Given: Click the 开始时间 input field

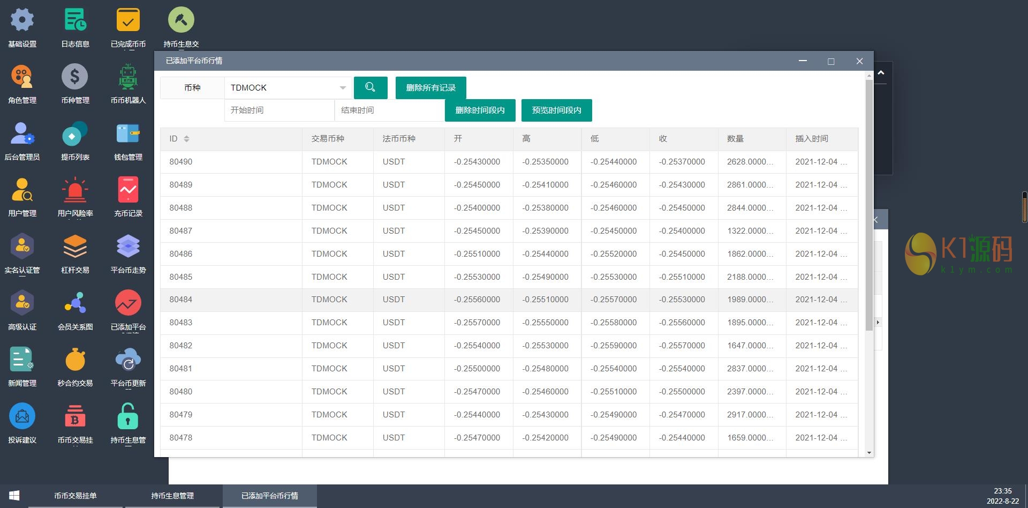Looking at the screenshot, I should (279, 110).
